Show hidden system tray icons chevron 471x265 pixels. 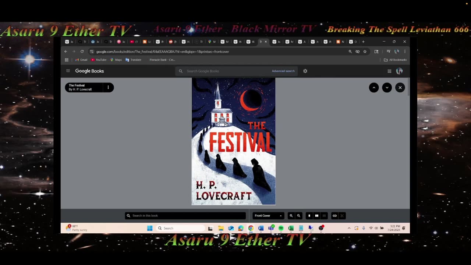(349, 228)
